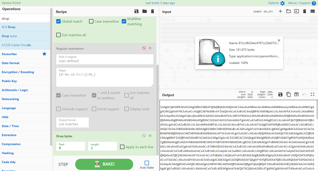Expand Date / Time category
The height and width of the screenshot is (171, 318).
coord(25,126)
